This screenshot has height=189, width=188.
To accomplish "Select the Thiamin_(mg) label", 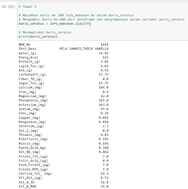I will [30, 135].
